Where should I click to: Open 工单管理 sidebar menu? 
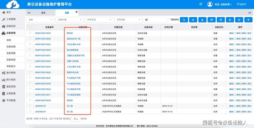(12, 19)
